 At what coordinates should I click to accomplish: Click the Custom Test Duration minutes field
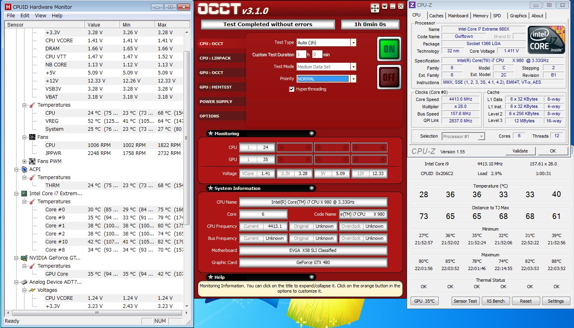[x=317, y=55]
